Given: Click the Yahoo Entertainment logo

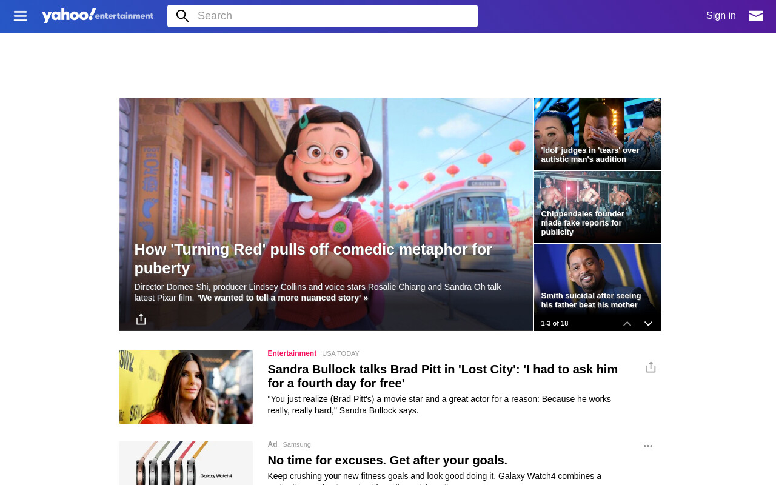Looking at the screenshot, I should pos(98,15).
